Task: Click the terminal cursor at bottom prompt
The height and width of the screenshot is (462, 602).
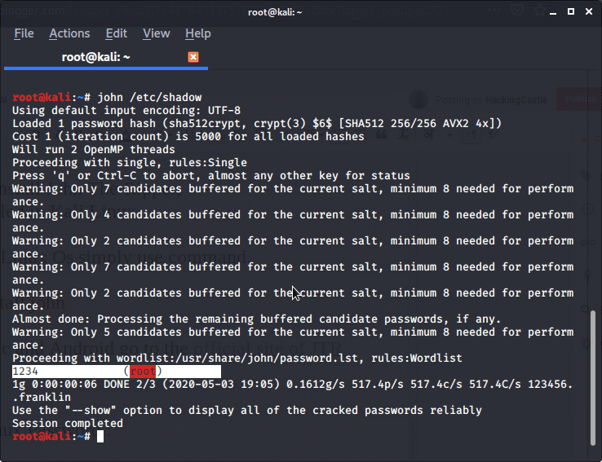Action: 100,436
